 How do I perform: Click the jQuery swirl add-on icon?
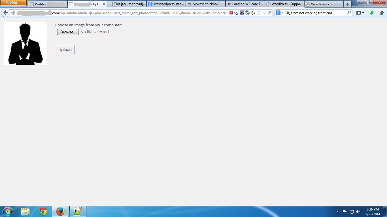pos(236,13)
